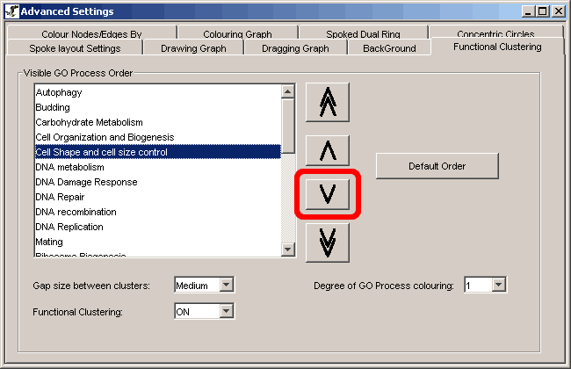571x369 pixels.
Task: Open the BackGround tab
Action: click(389, 48)
